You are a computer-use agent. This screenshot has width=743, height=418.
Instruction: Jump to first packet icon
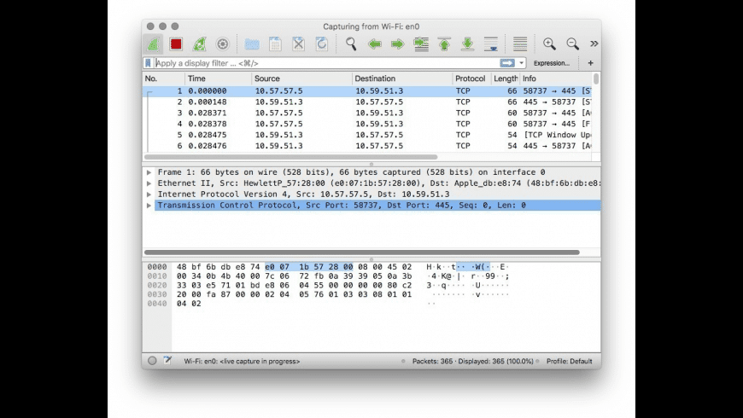point(444,44)
